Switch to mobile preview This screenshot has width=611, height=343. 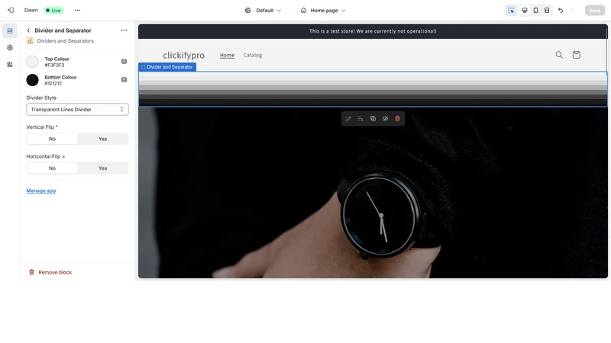(536, 11)
